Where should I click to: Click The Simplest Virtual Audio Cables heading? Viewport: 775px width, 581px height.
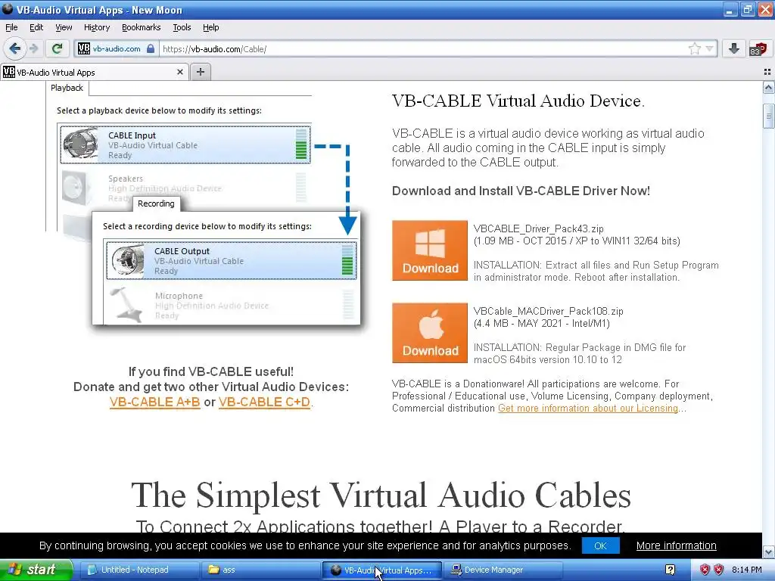coord(381,495)
